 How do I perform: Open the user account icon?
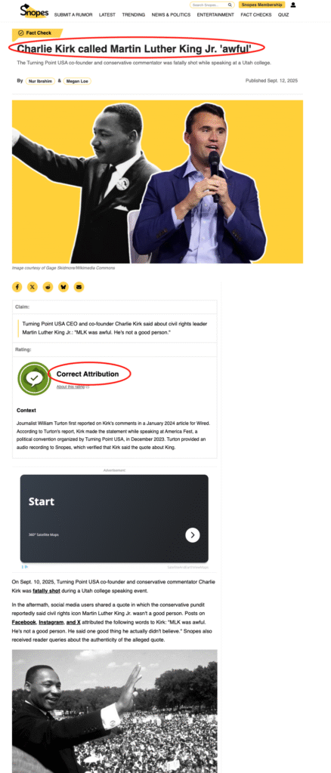[293, 5]
